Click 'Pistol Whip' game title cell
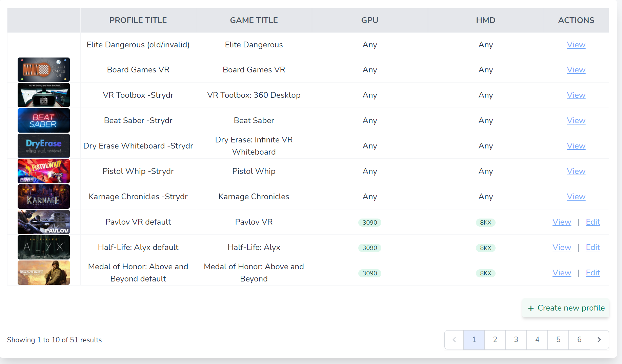This screenshot has height=364, width=622. [x=254, y=171]
